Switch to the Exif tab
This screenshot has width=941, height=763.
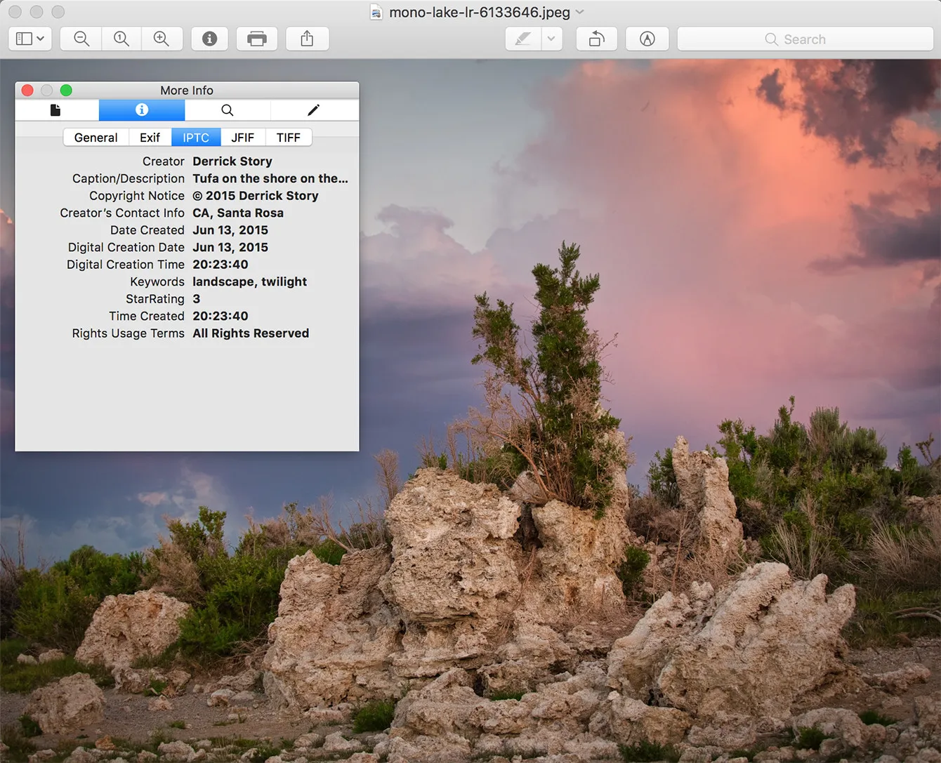[x=150, y=138]
